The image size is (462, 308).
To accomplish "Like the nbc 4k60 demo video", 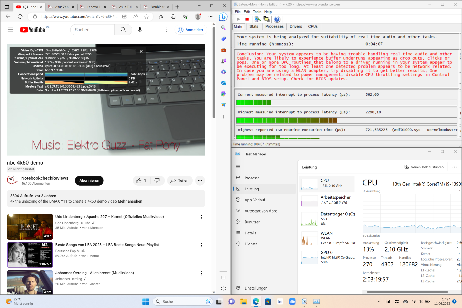I will (141, 181).
